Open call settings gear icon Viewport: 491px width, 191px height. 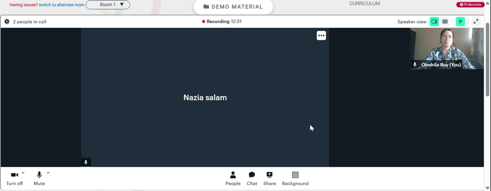click(7, 22)
